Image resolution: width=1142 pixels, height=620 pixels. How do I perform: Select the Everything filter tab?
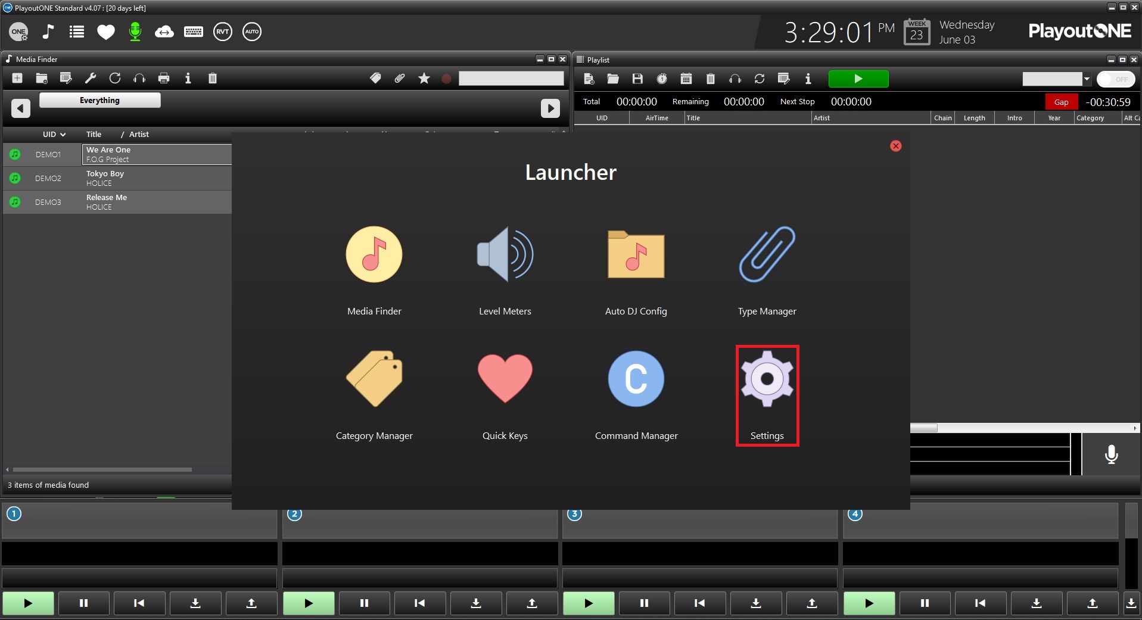[x=99, y=100]
